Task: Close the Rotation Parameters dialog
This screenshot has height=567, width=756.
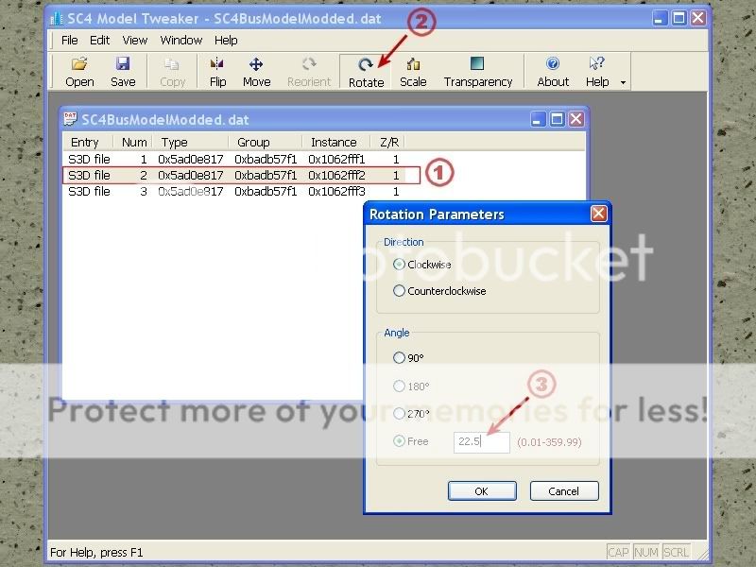Action: (598, 214)
